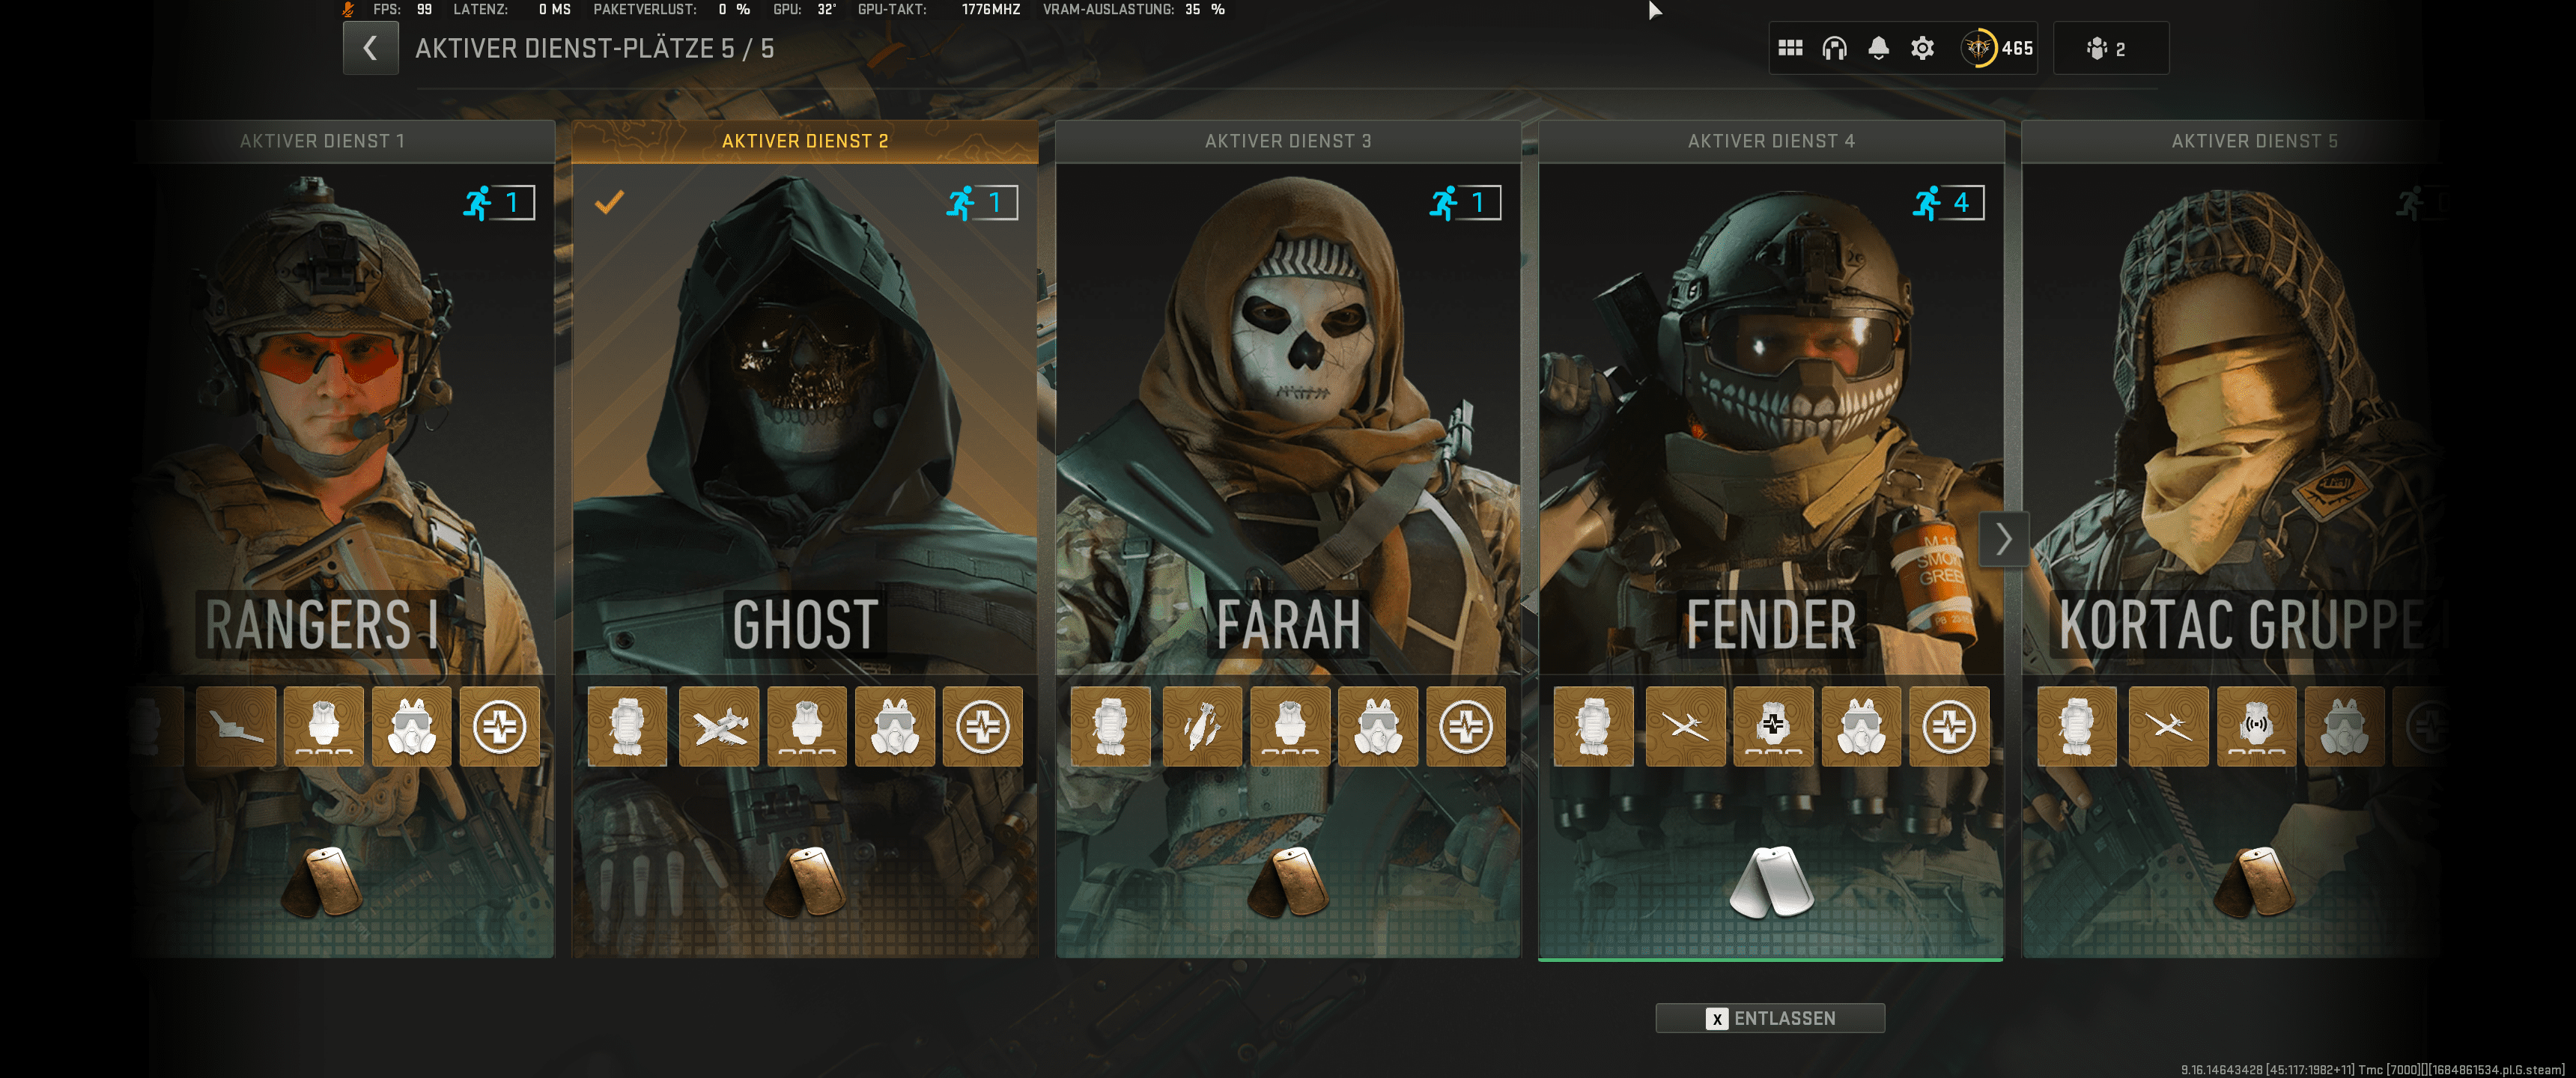The width and height of the screenshot is (2576, 1078).
Task: Click the FPS: 99 overlay readout
Action: point(402,9)
